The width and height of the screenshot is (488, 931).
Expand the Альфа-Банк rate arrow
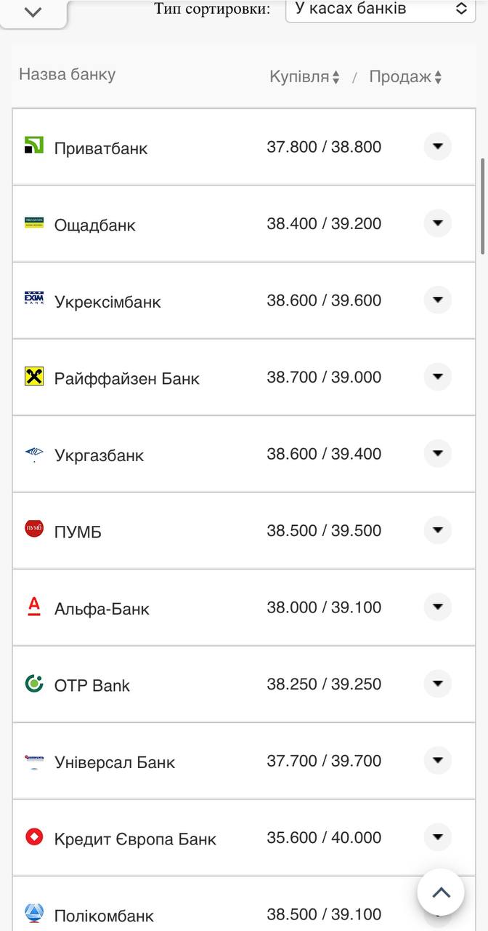(x=437, y=607)
